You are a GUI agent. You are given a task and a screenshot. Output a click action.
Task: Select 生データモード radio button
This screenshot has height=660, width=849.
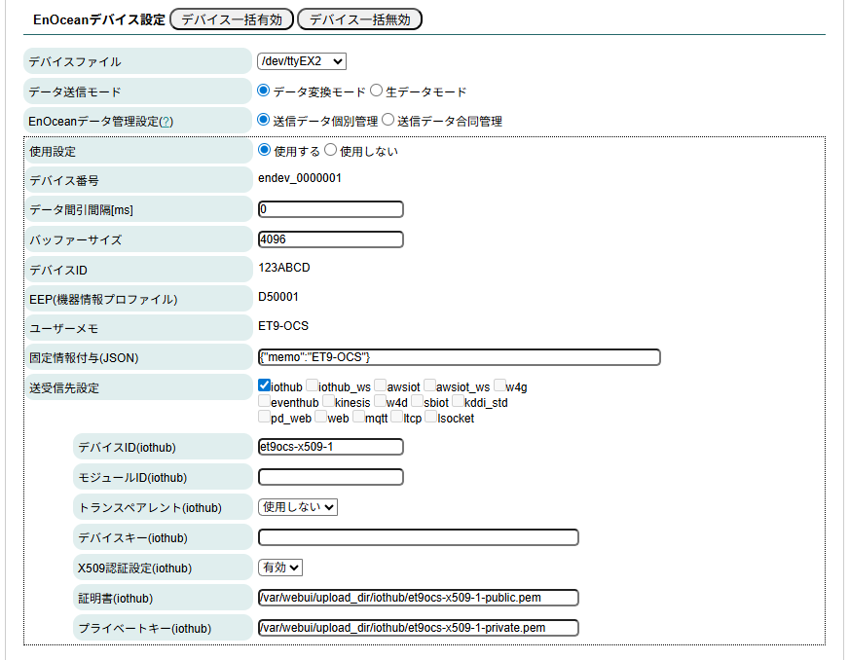(x=377, y=91)
